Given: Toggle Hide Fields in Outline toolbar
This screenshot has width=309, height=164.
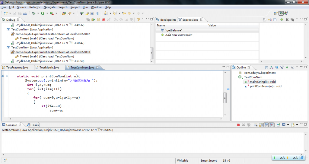Looking at the screenshot, I should click(276, 68).
